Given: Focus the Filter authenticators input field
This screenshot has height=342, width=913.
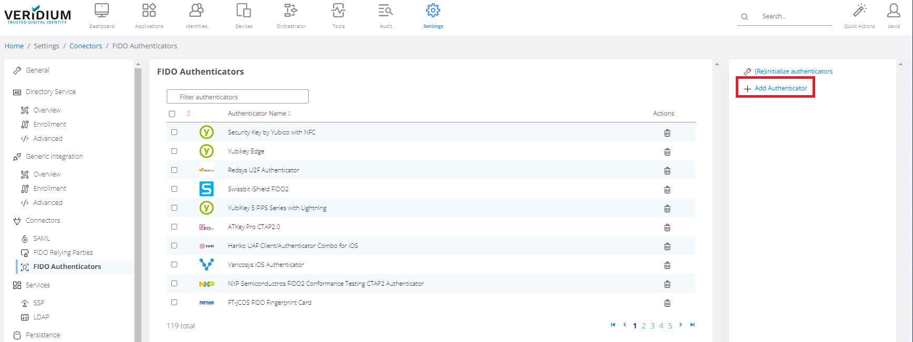Looking at the screenshot, I should coord(237,97).
